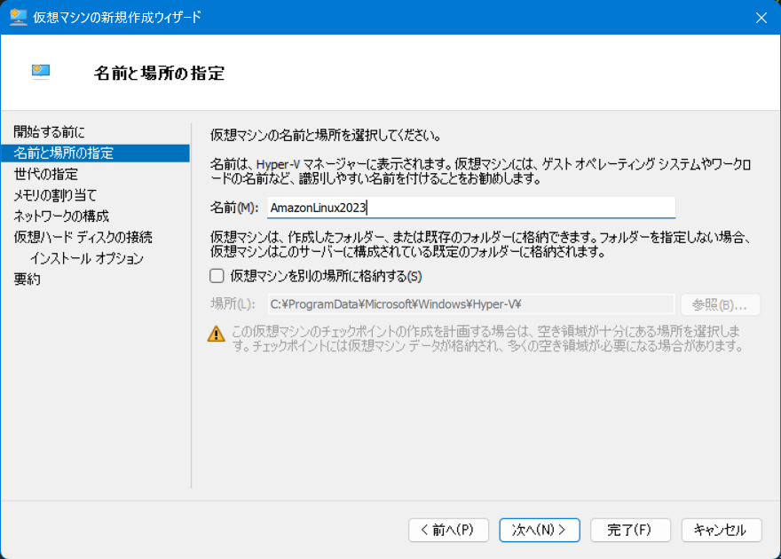The height and width of the screenshot is (559, 781).
Task: Click the 名前 field containing AmazonLinux2023
Action: pos(470,208)
